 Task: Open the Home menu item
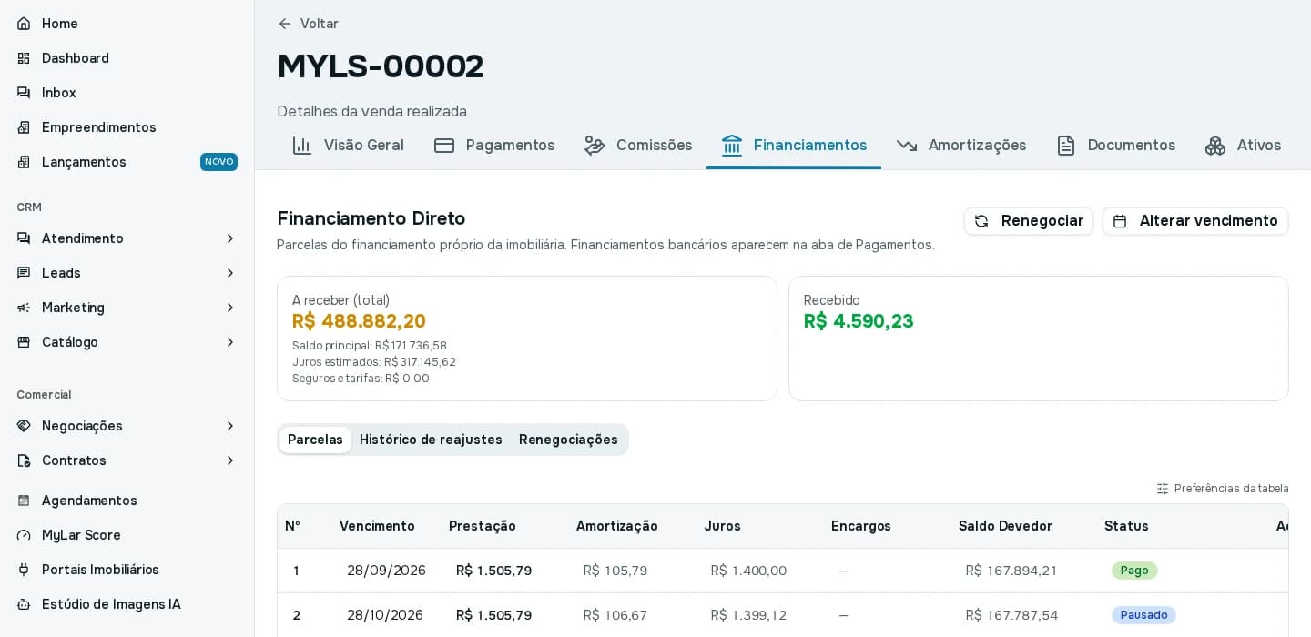127,24
